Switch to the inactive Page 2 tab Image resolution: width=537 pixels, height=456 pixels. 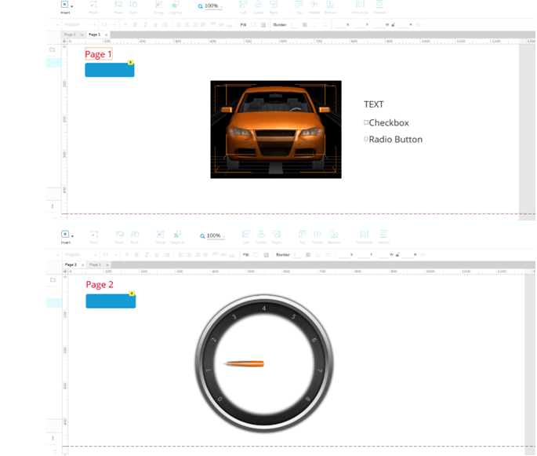pos(71,35)
